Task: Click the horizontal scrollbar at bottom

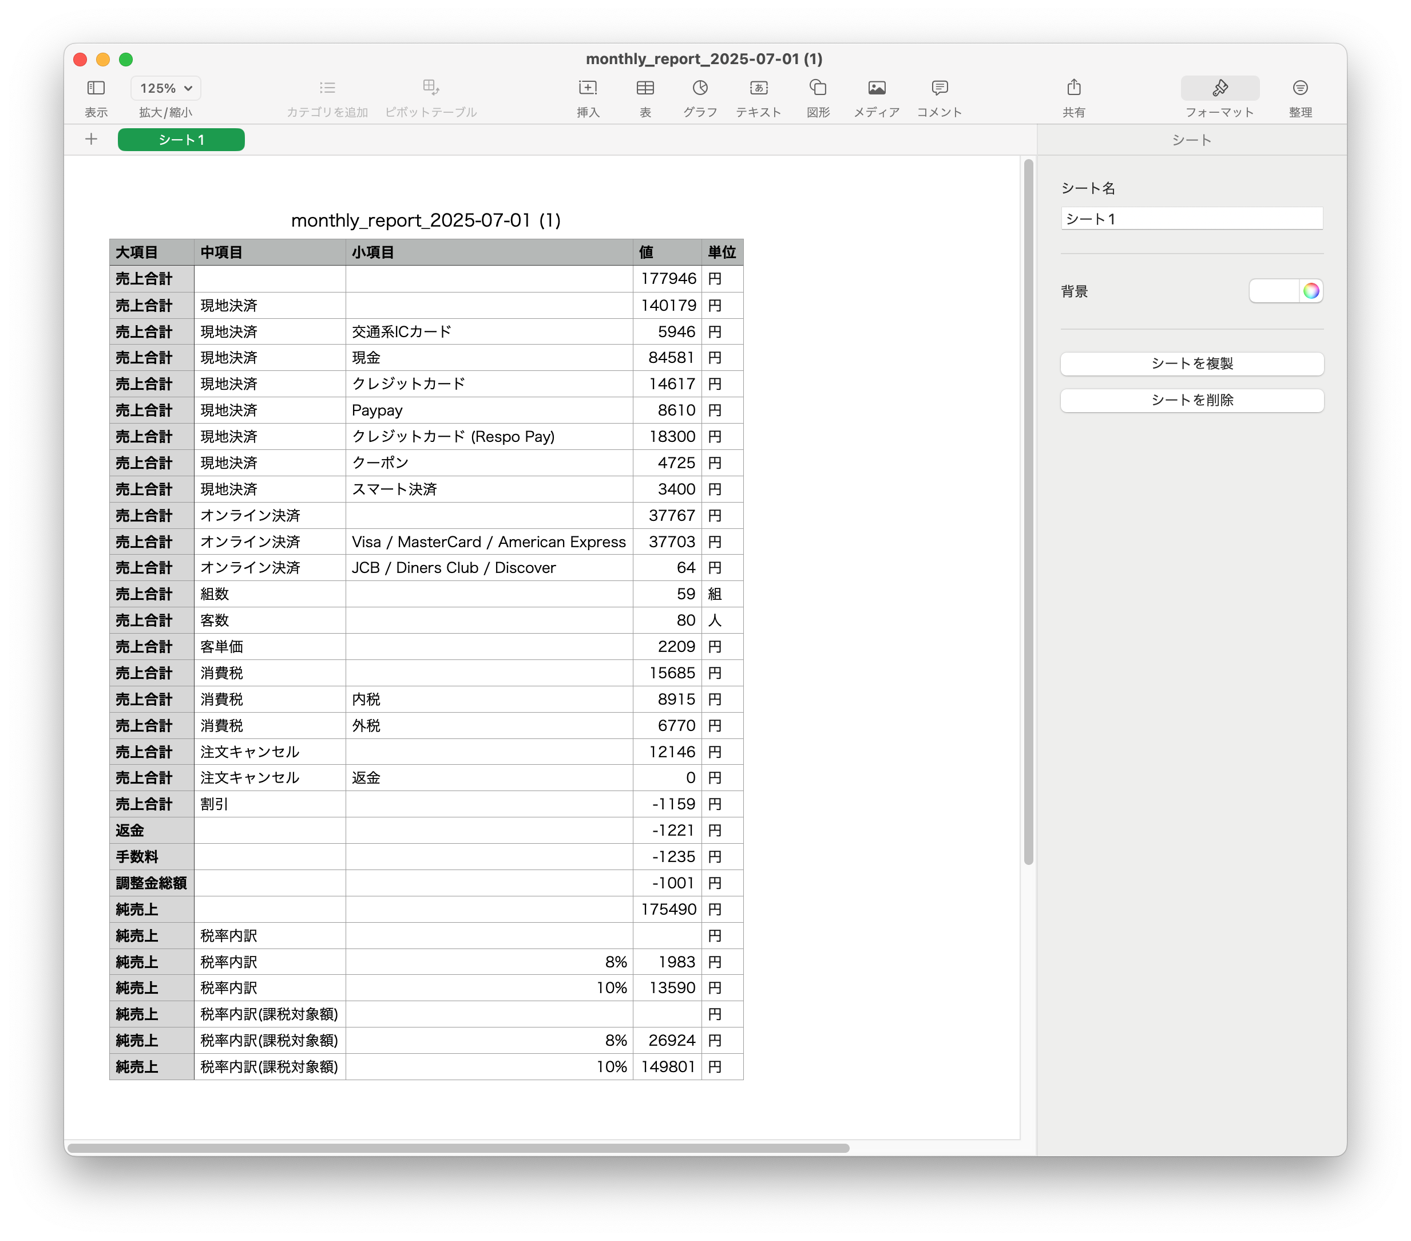Action: tap(458, 1148)
